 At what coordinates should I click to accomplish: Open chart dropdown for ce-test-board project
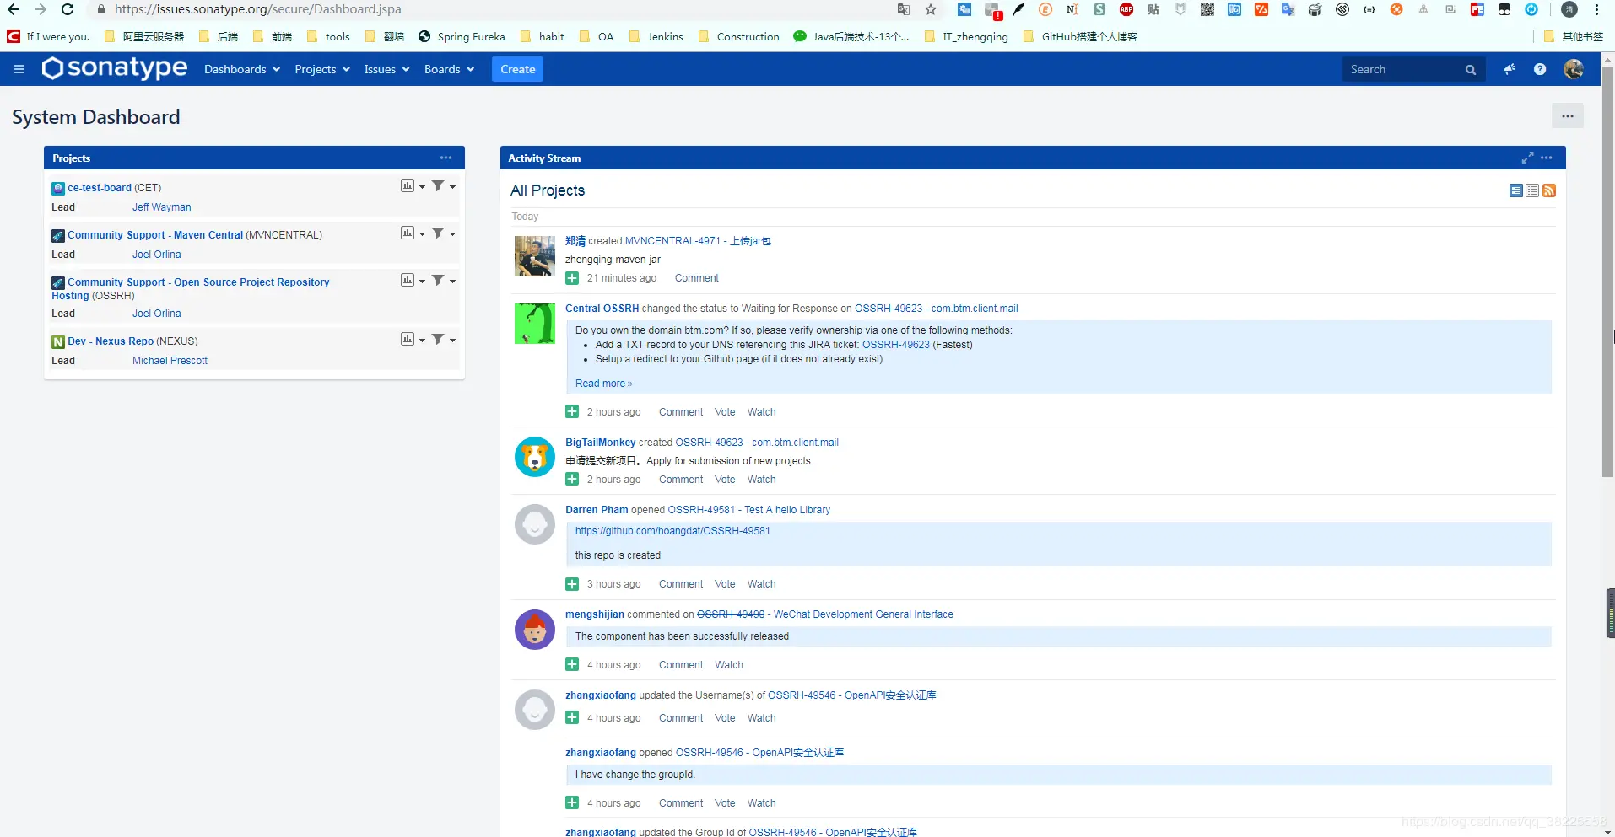pos(413,186)
